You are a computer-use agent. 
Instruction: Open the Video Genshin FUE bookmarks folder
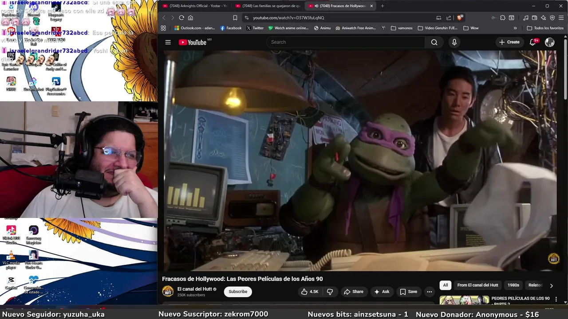[x=438, y=28]
